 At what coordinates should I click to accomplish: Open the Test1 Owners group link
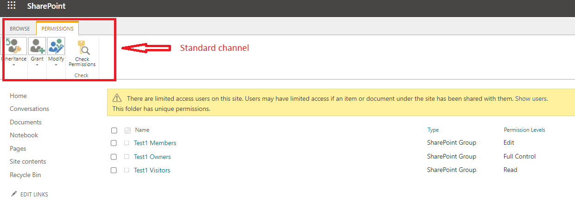pyautogui.click(x=152, y=157)
